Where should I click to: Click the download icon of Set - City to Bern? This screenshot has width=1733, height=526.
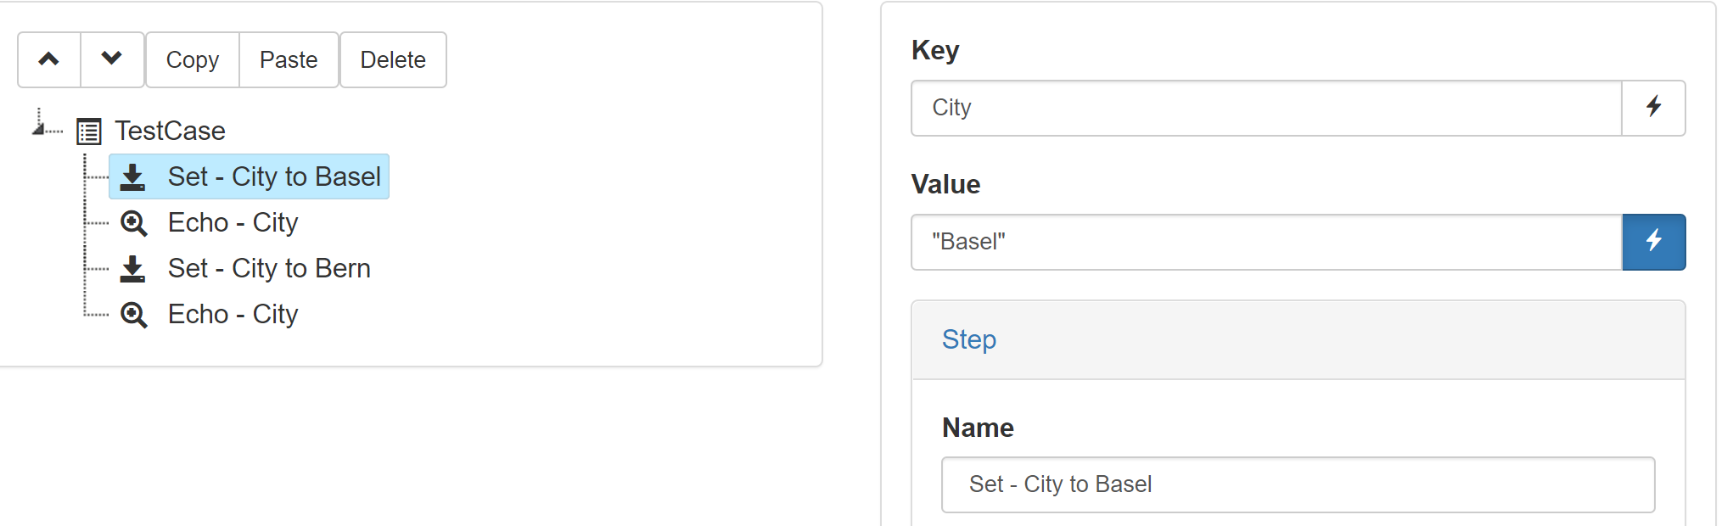click(132, 269)
